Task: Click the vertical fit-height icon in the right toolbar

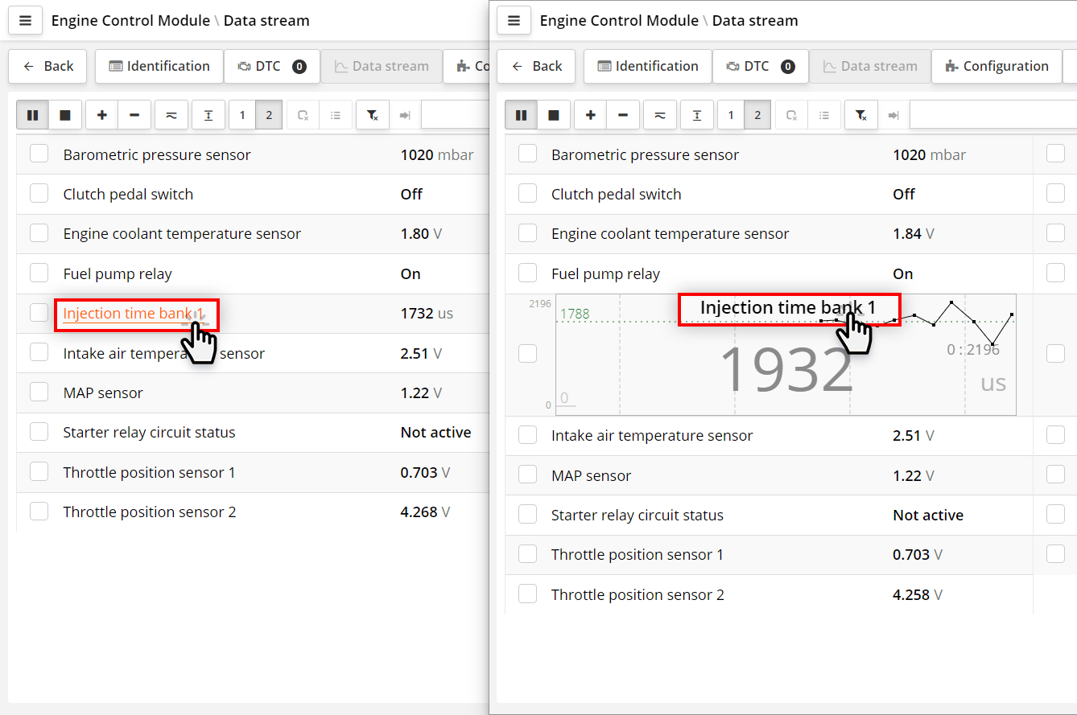Action: coord(697,115)
